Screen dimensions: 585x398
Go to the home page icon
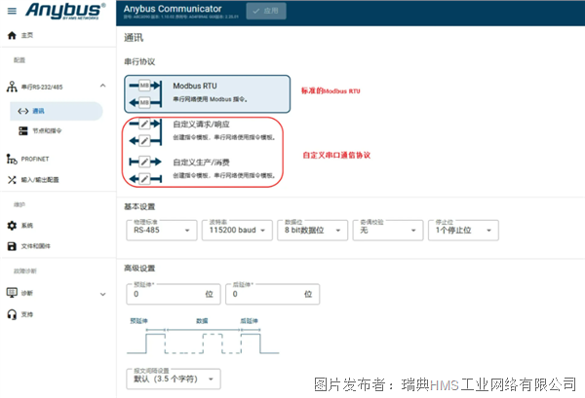[12, 35]
